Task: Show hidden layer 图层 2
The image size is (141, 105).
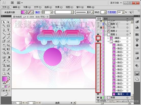Action: pyautogui.click(x=98, y=31)
